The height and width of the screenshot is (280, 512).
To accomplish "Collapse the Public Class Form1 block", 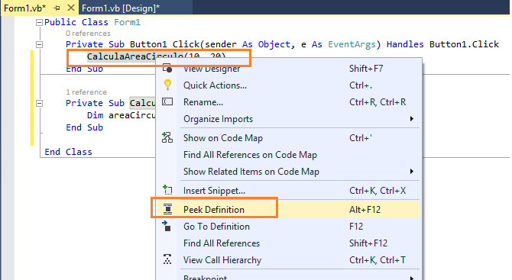I will pos(39,22).
